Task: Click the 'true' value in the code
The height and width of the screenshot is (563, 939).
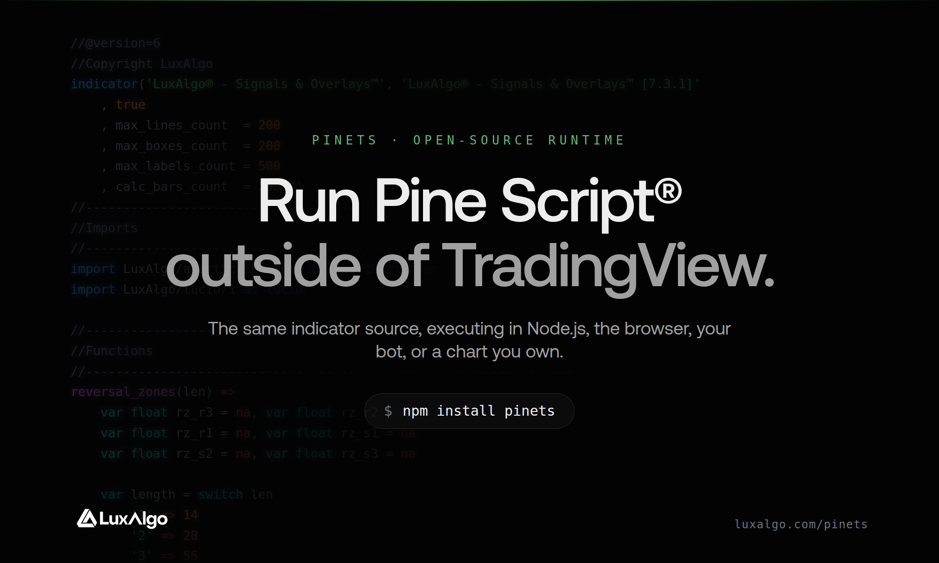Action: 131,105
